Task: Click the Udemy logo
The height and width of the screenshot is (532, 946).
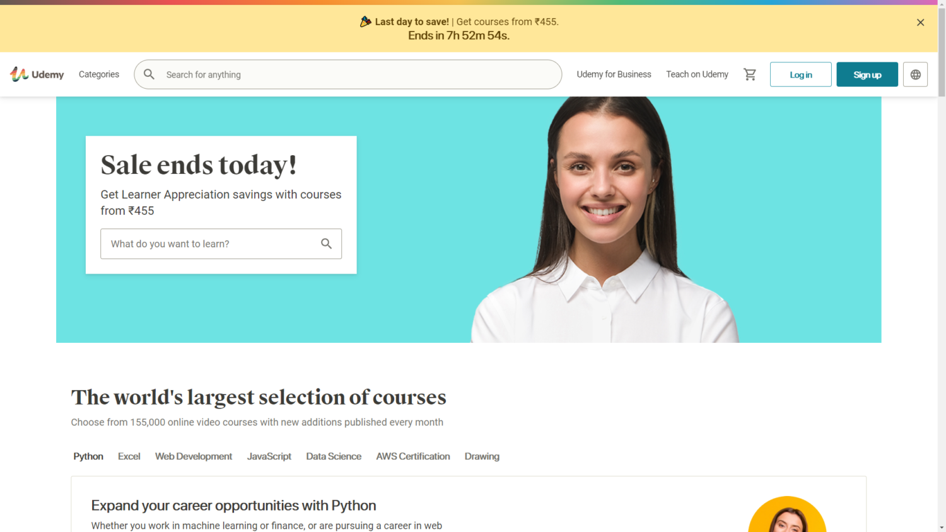Action: click(37, 74)
